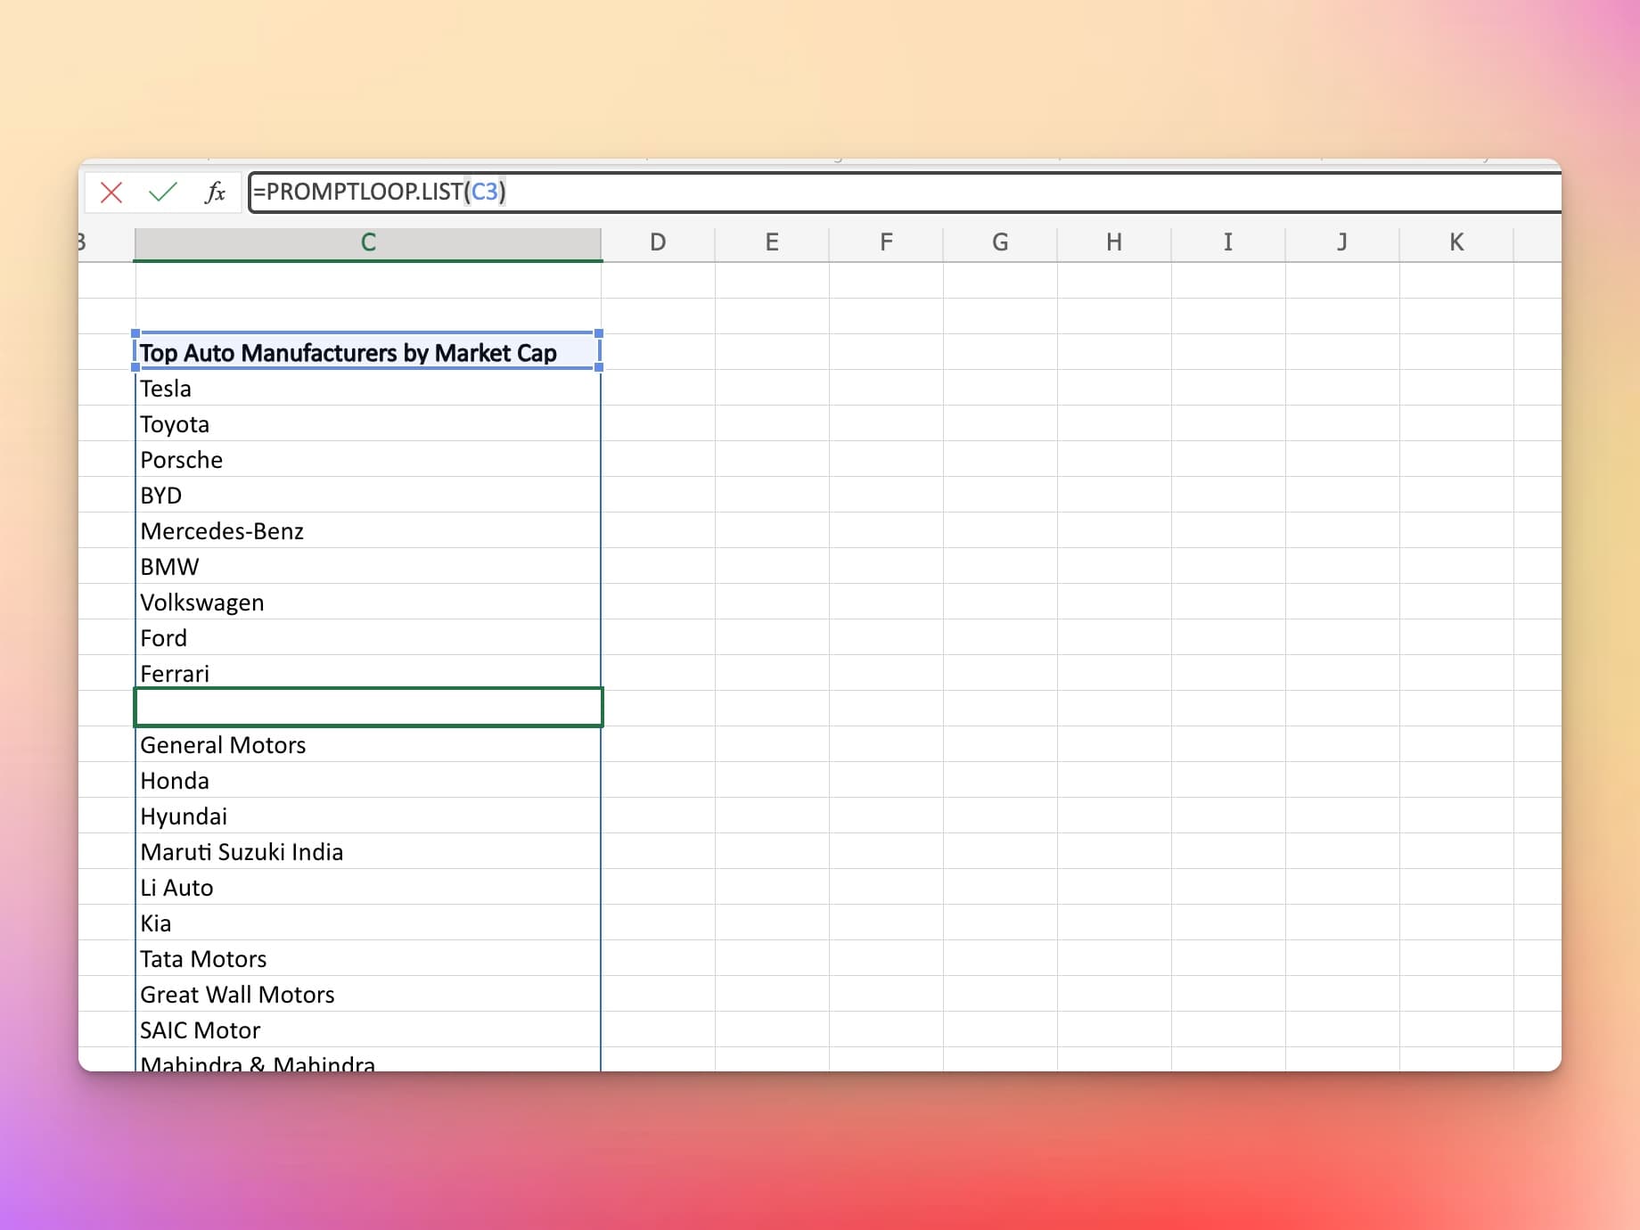This screenshot has height=1230, width=1640.
Task: Select column G header
Action: (x=1000, y=242)
